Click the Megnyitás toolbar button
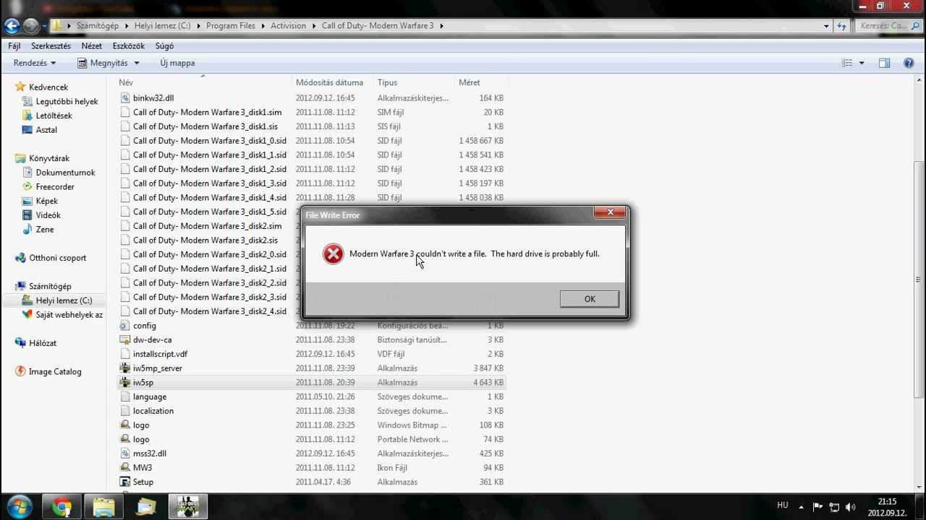The height and width of the screenshot is (520, 926). (x=103, y=63)
